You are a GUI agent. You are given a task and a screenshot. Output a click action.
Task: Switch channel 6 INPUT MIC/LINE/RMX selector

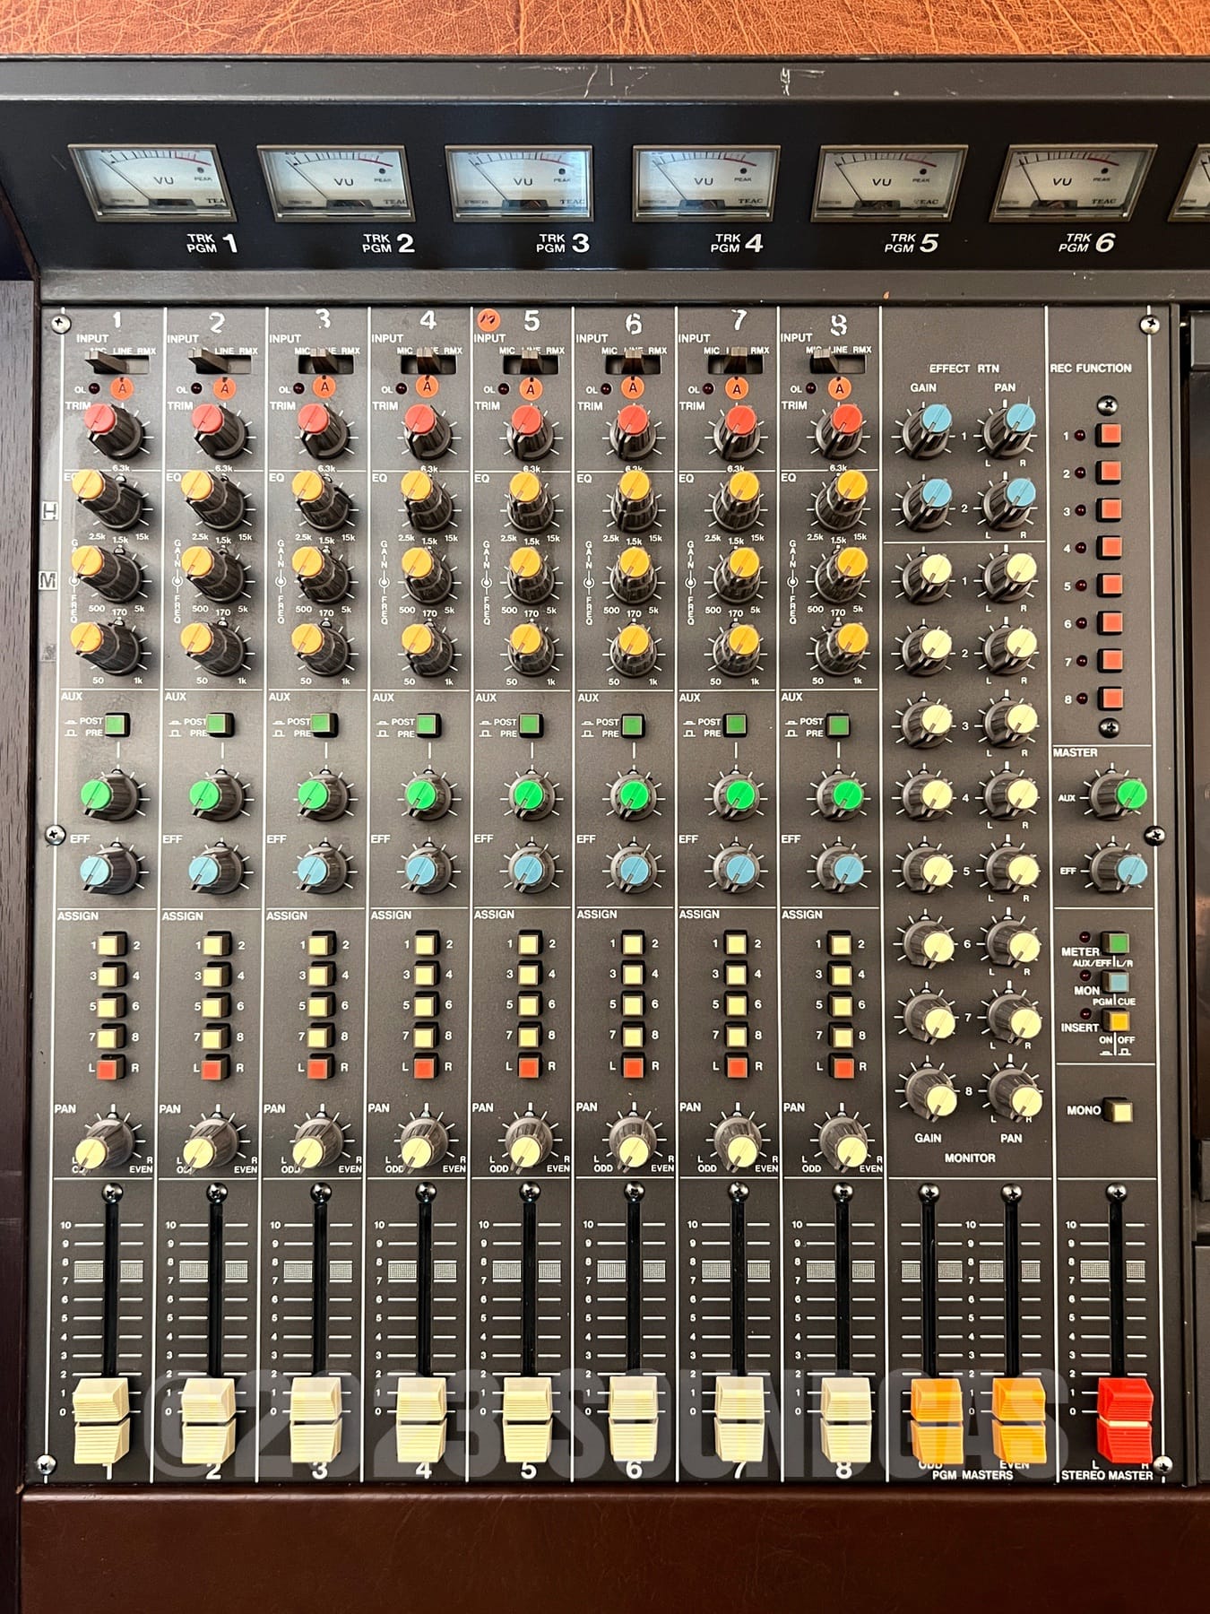(x=632, y=365)
